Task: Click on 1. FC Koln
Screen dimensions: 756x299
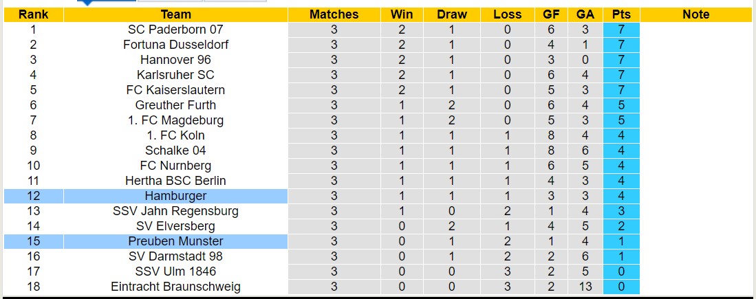Action: point(175,135)
